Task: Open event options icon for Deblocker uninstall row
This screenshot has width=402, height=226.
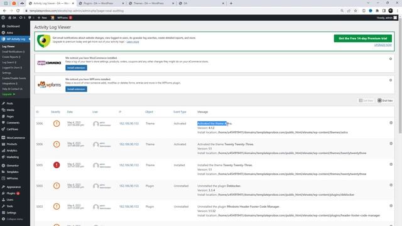Action: click(391, 185)
